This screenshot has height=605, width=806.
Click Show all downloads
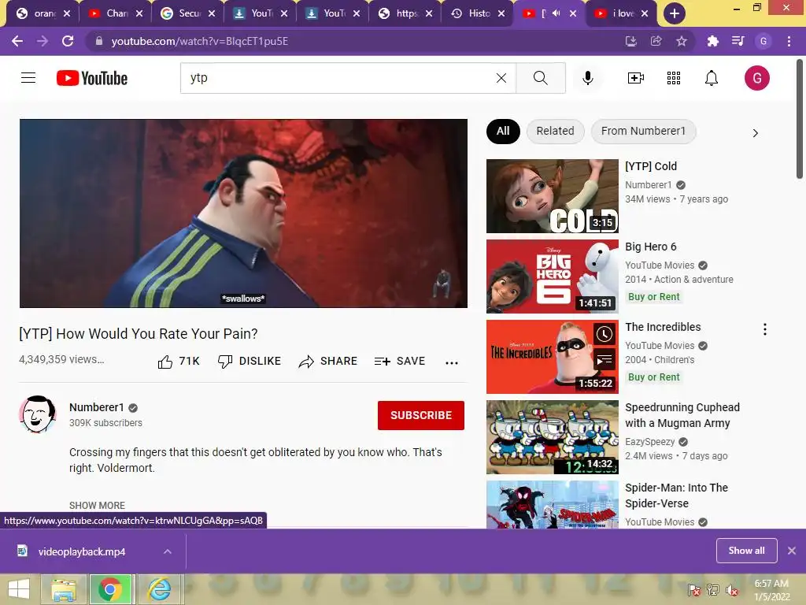[746, 551]
